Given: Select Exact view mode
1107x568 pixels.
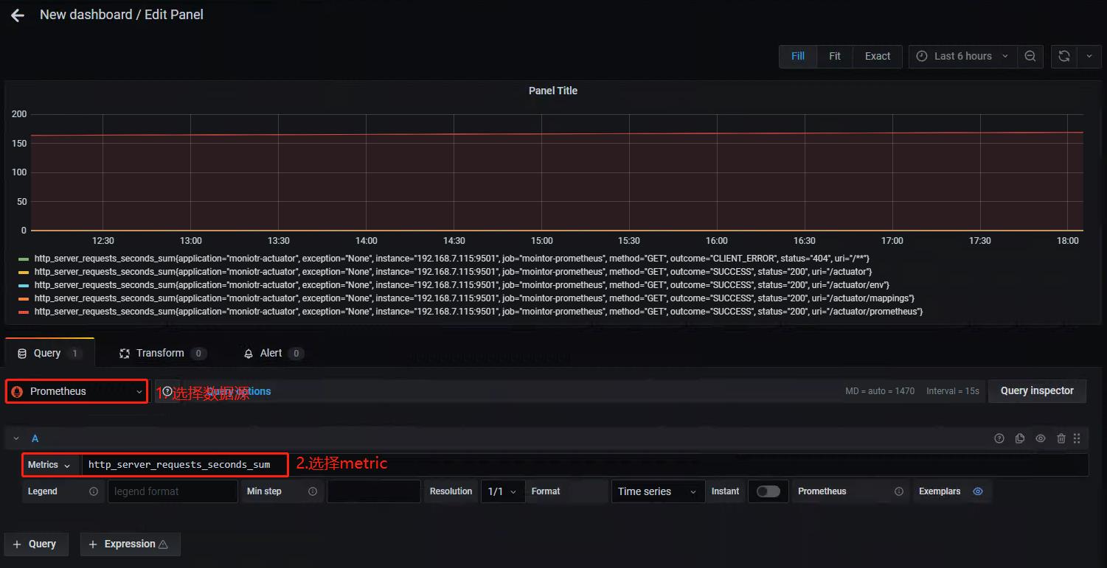Looking at the screenshot, I should pyautogui.click(x=878, y=56).
